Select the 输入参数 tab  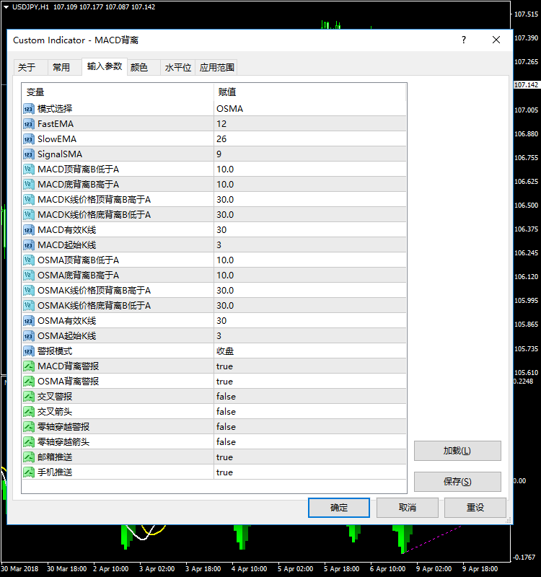[105, 66]
